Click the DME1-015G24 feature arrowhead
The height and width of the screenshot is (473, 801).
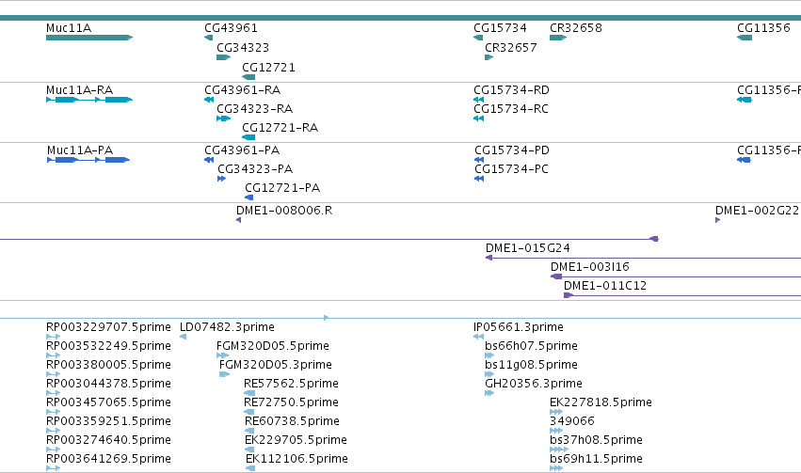click(x=489, y=258)
